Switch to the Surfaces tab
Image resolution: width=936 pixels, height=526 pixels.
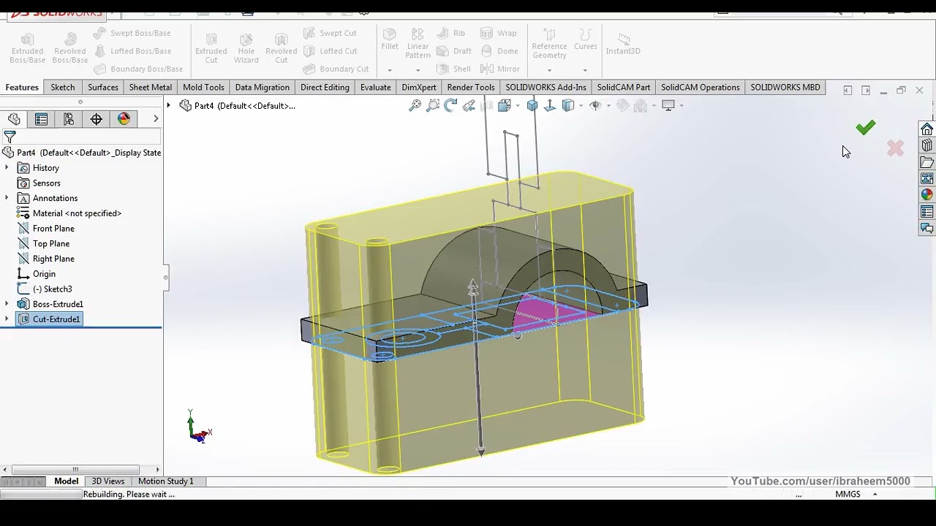click(x=103, y=88)
